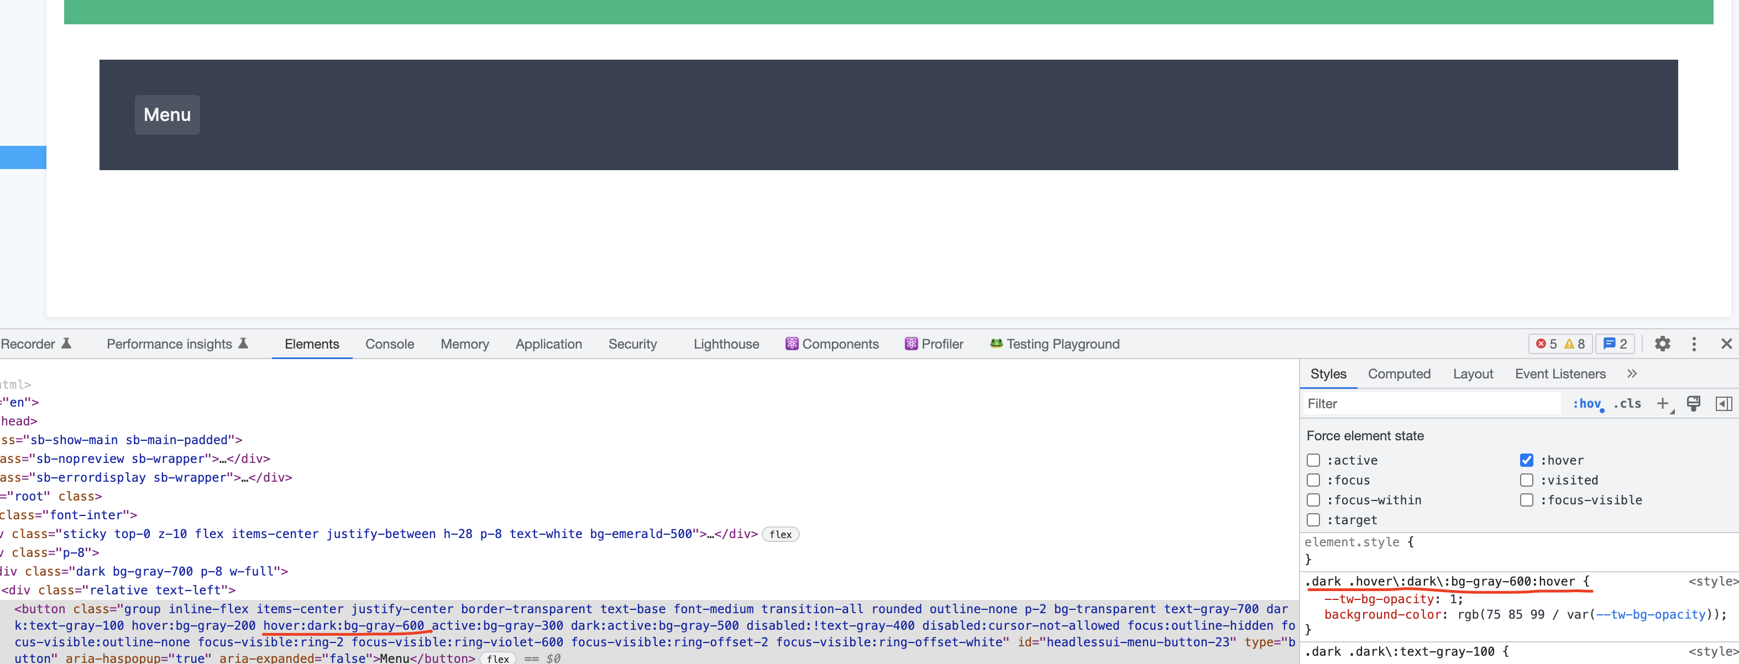Image resolution: width=1739 pixels, height=664 pixels.
Task: Open the DevTools settings gear
Action: click(x=1662, y=344)
